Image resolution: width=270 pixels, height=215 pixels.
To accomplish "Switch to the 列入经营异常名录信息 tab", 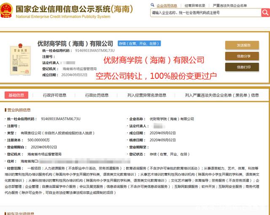I will [147, 95].
